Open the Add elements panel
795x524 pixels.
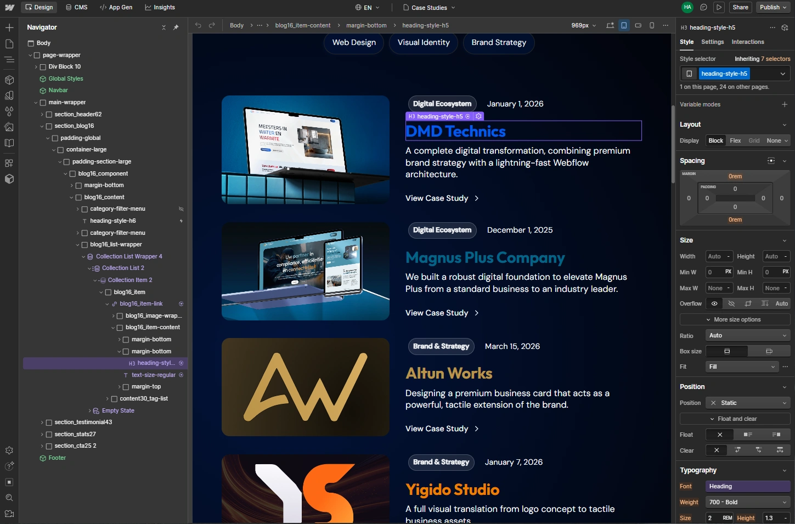9,27
